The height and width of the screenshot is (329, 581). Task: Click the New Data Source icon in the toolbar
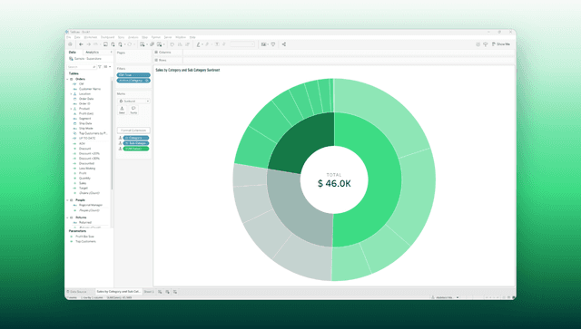113,44
